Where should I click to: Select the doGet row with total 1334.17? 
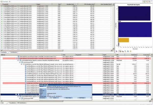(76, 64)
